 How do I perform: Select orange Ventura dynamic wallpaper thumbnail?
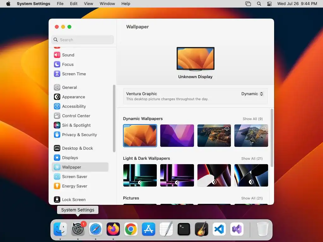click(x=140, y=135)
